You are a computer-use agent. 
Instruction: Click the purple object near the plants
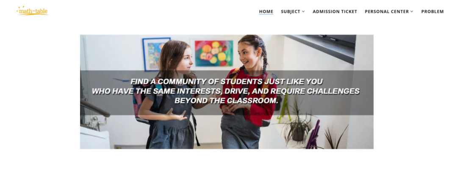pos(313,136)
